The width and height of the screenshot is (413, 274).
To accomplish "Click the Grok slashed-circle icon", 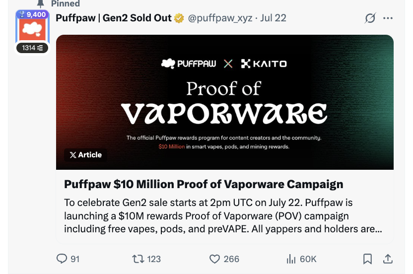I will tap(370, 18).
